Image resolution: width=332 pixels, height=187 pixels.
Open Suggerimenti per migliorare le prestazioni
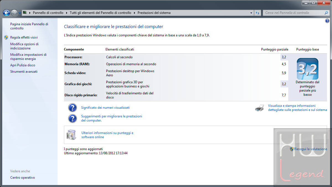tap(112, 118)
